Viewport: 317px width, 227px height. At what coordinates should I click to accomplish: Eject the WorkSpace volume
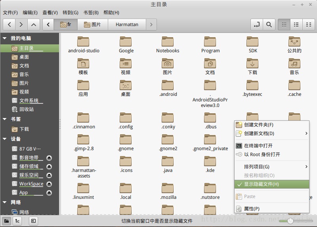click(49, 184)
